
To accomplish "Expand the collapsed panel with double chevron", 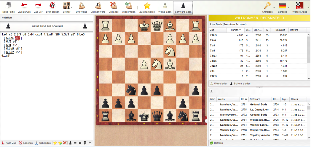I will [x=211, y=91].
